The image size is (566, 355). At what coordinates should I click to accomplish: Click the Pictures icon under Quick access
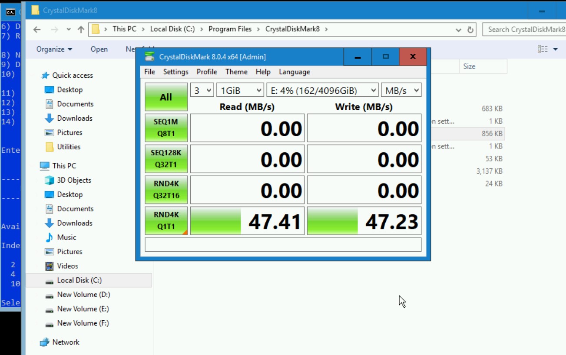(x=50, y=133)
